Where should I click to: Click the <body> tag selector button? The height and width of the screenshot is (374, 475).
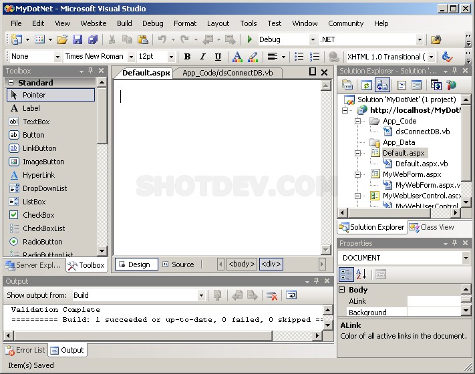coord(241,264)
